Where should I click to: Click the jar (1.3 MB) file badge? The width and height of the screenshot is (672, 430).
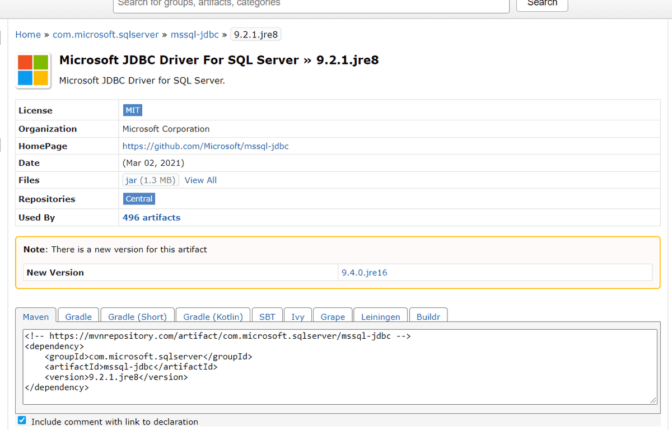[x=150, y=180]
